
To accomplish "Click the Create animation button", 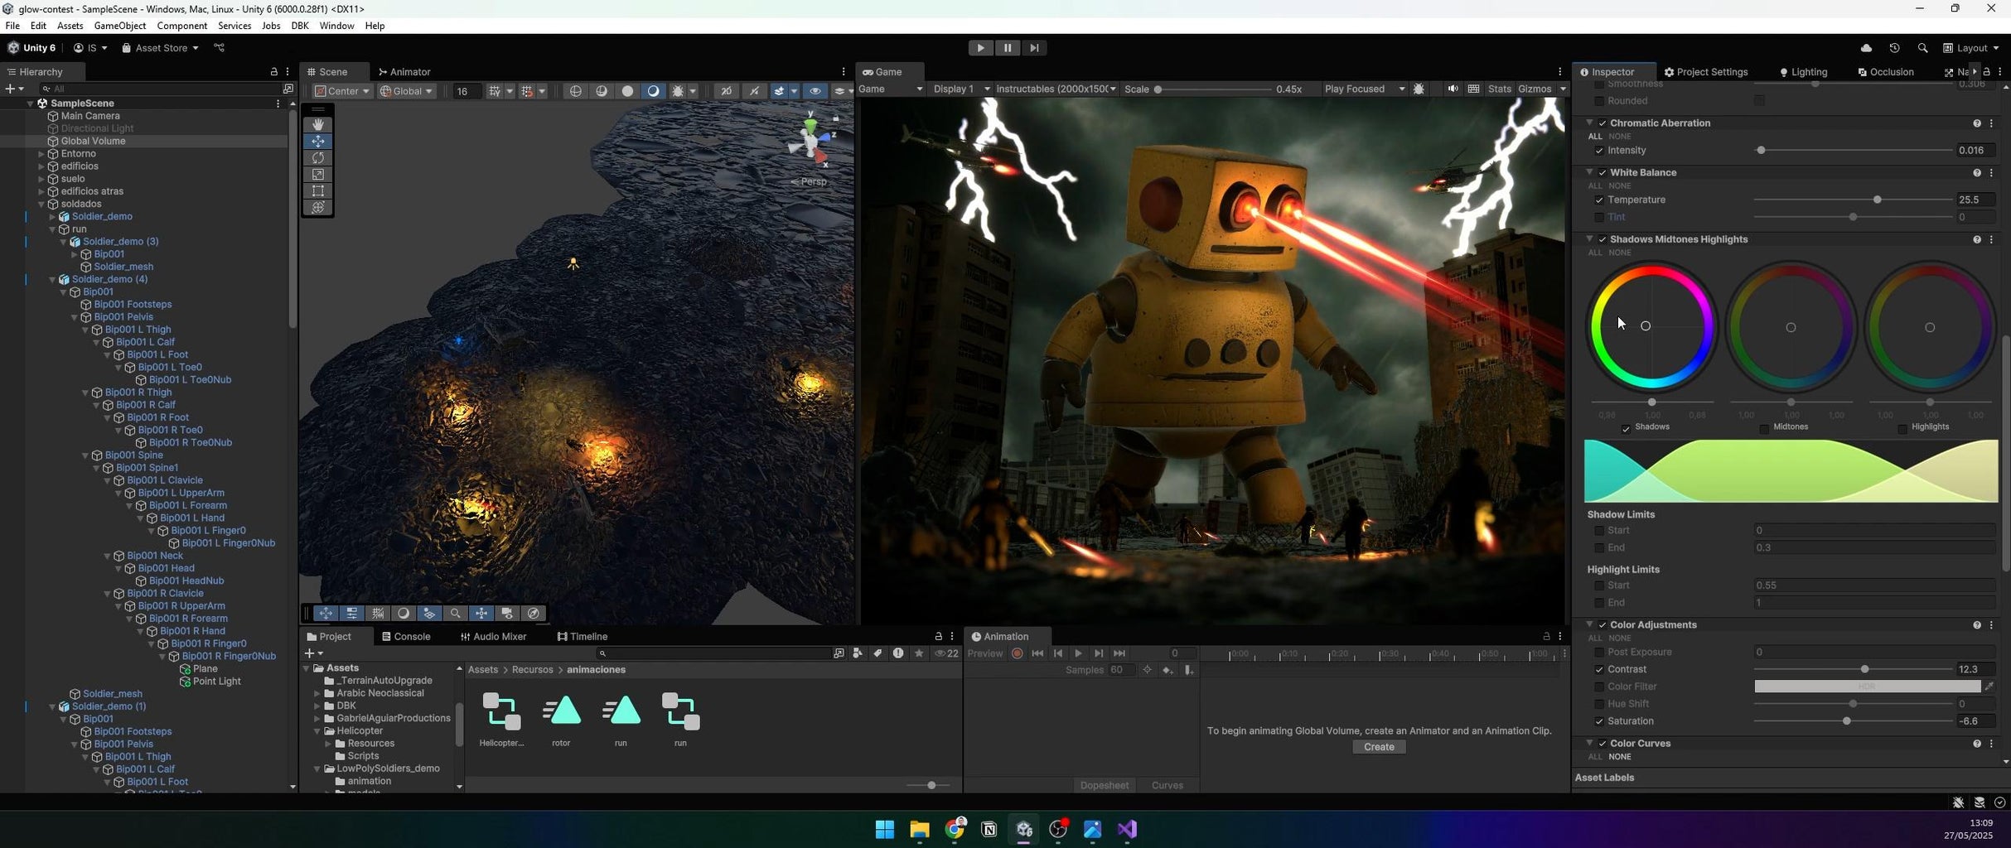I will (1379, 748).
